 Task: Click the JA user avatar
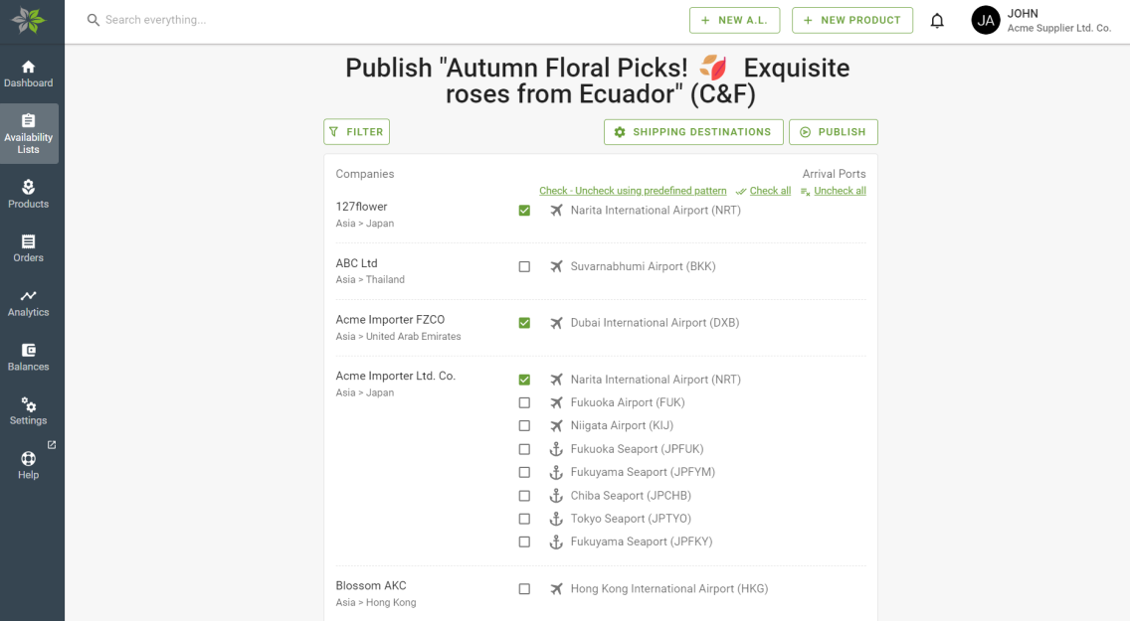(x=985, y=20)
